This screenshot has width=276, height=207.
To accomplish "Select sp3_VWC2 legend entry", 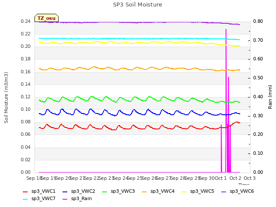I will (78, 191).
